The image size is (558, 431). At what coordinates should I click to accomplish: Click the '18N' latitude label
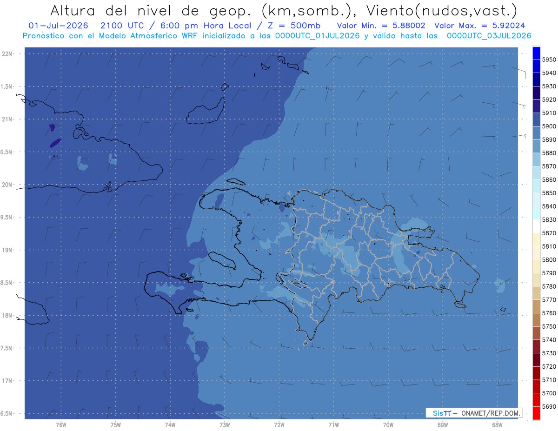click(7, 315)
